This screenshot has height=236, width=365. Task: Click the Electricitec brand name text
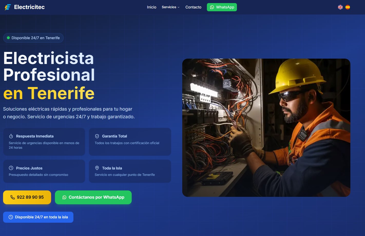pos(29,7)
